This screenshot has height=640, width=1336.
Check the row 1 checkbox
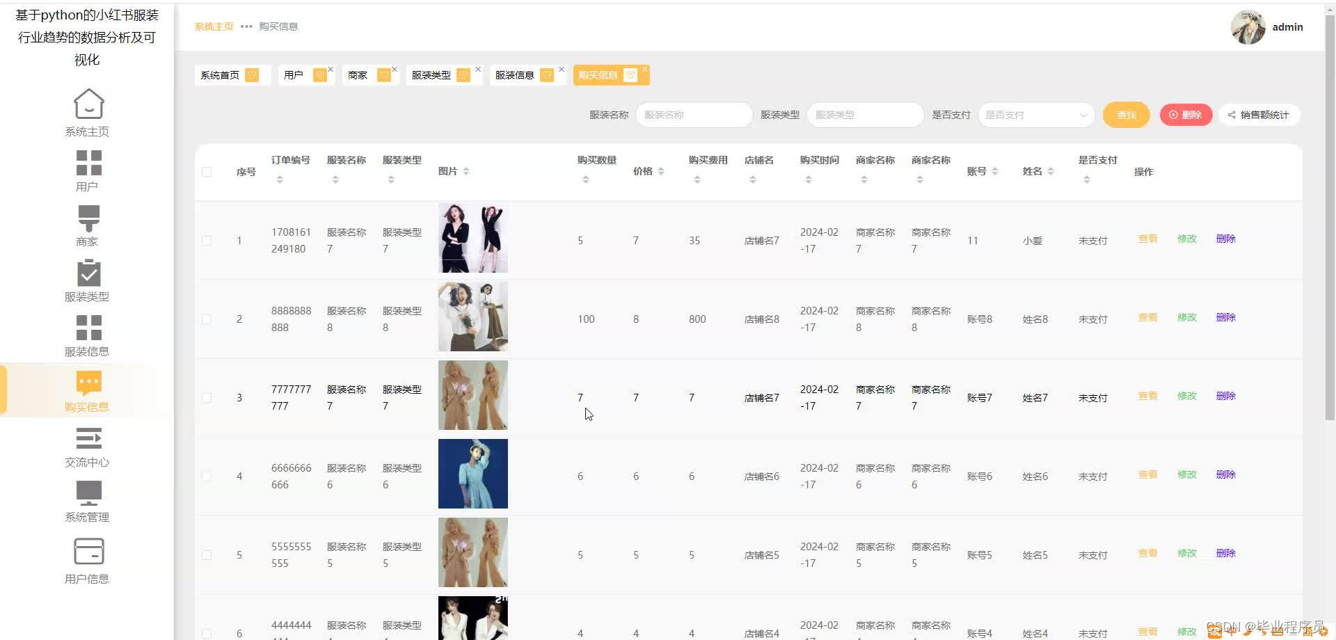click(x=207, y=241)
